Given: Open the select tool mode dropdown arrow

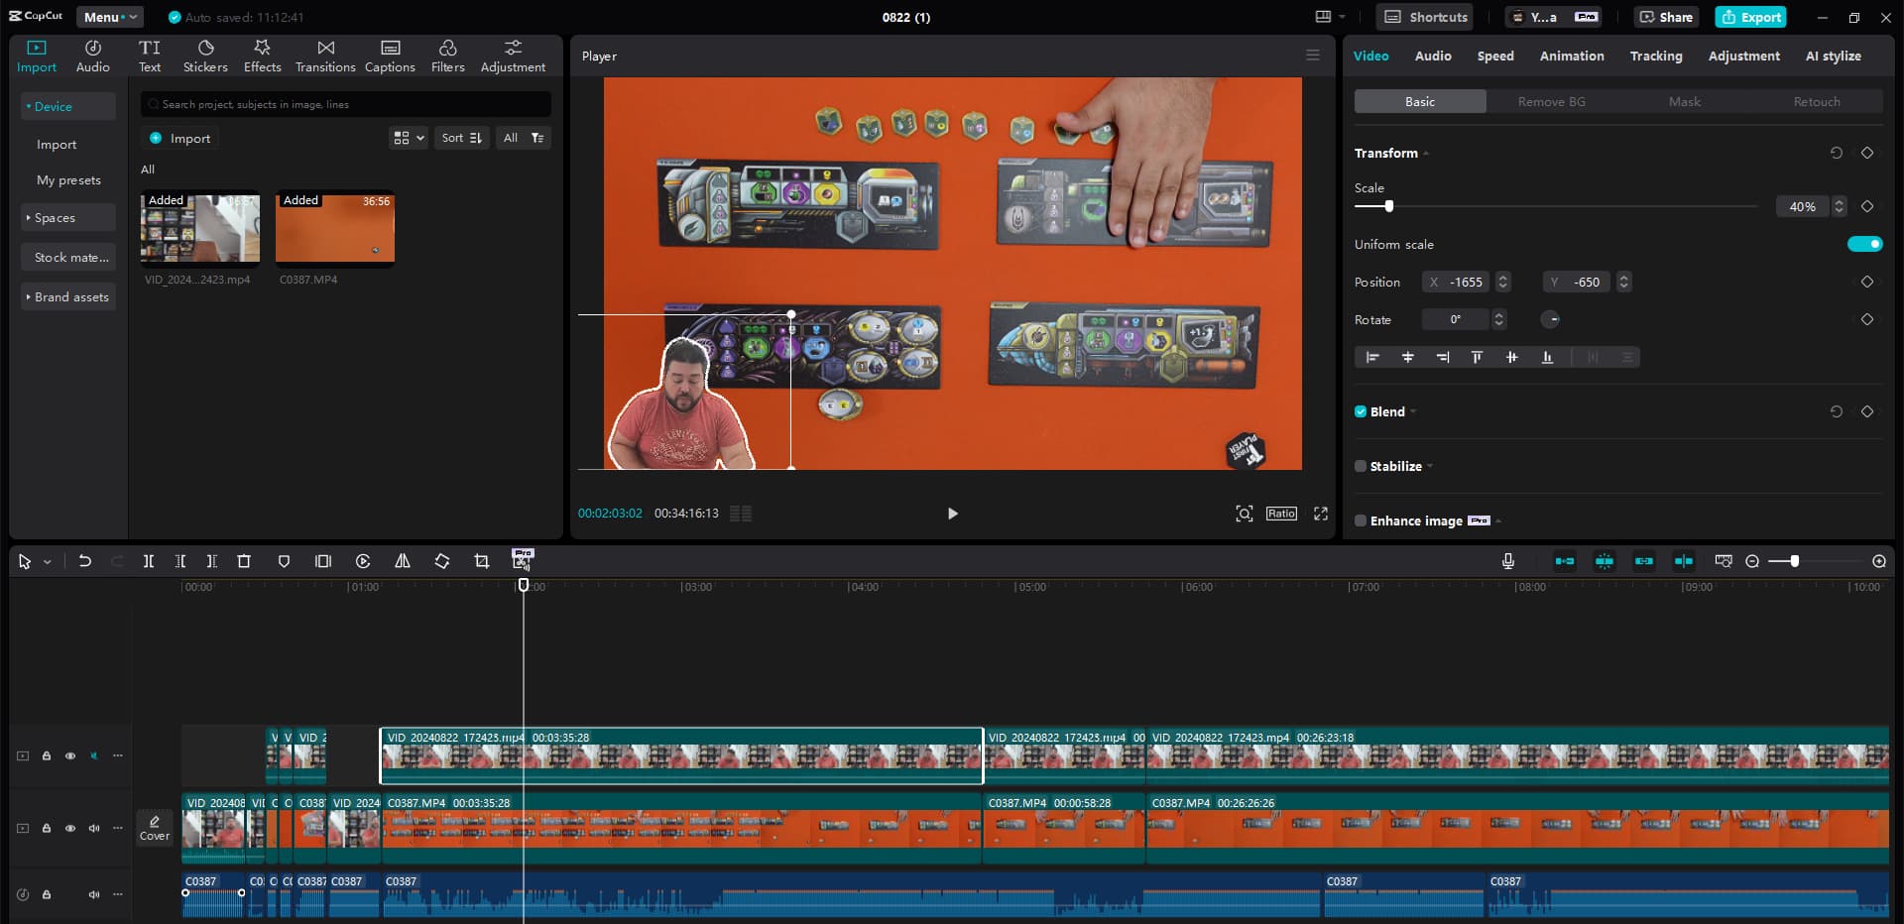Looking at the screenshot, I should click(x=47, y=562).
